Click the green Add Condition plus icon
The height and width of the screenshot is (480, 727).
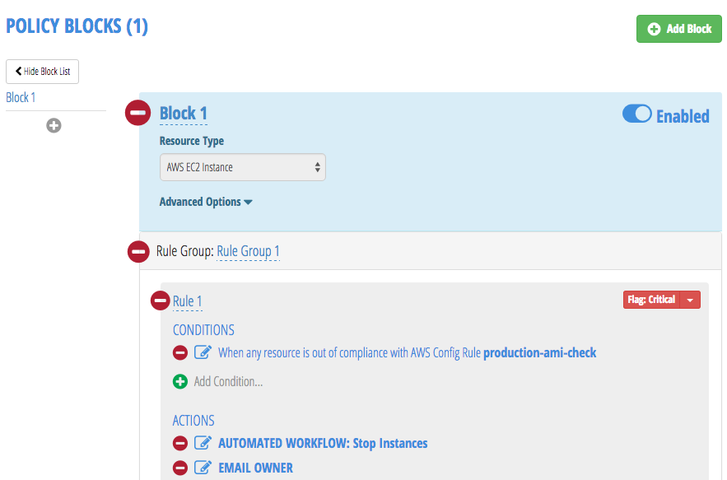(179, 381)
